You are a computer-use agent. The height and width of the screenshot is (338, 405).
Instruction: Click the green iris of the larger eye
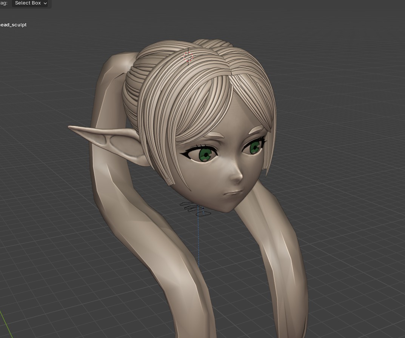point(205,154)
